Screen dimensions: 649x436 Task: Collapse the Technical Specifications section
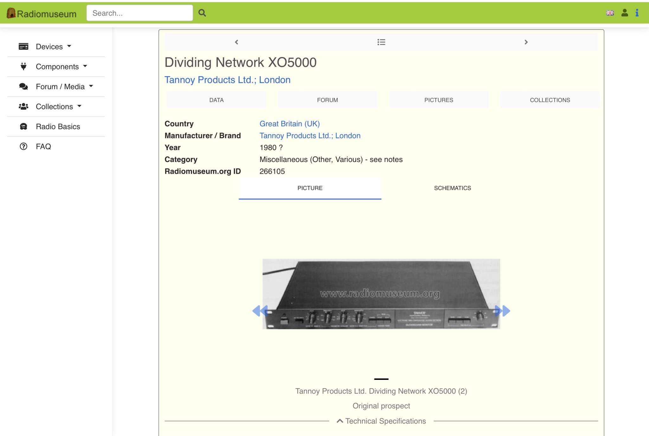[381, 421]
